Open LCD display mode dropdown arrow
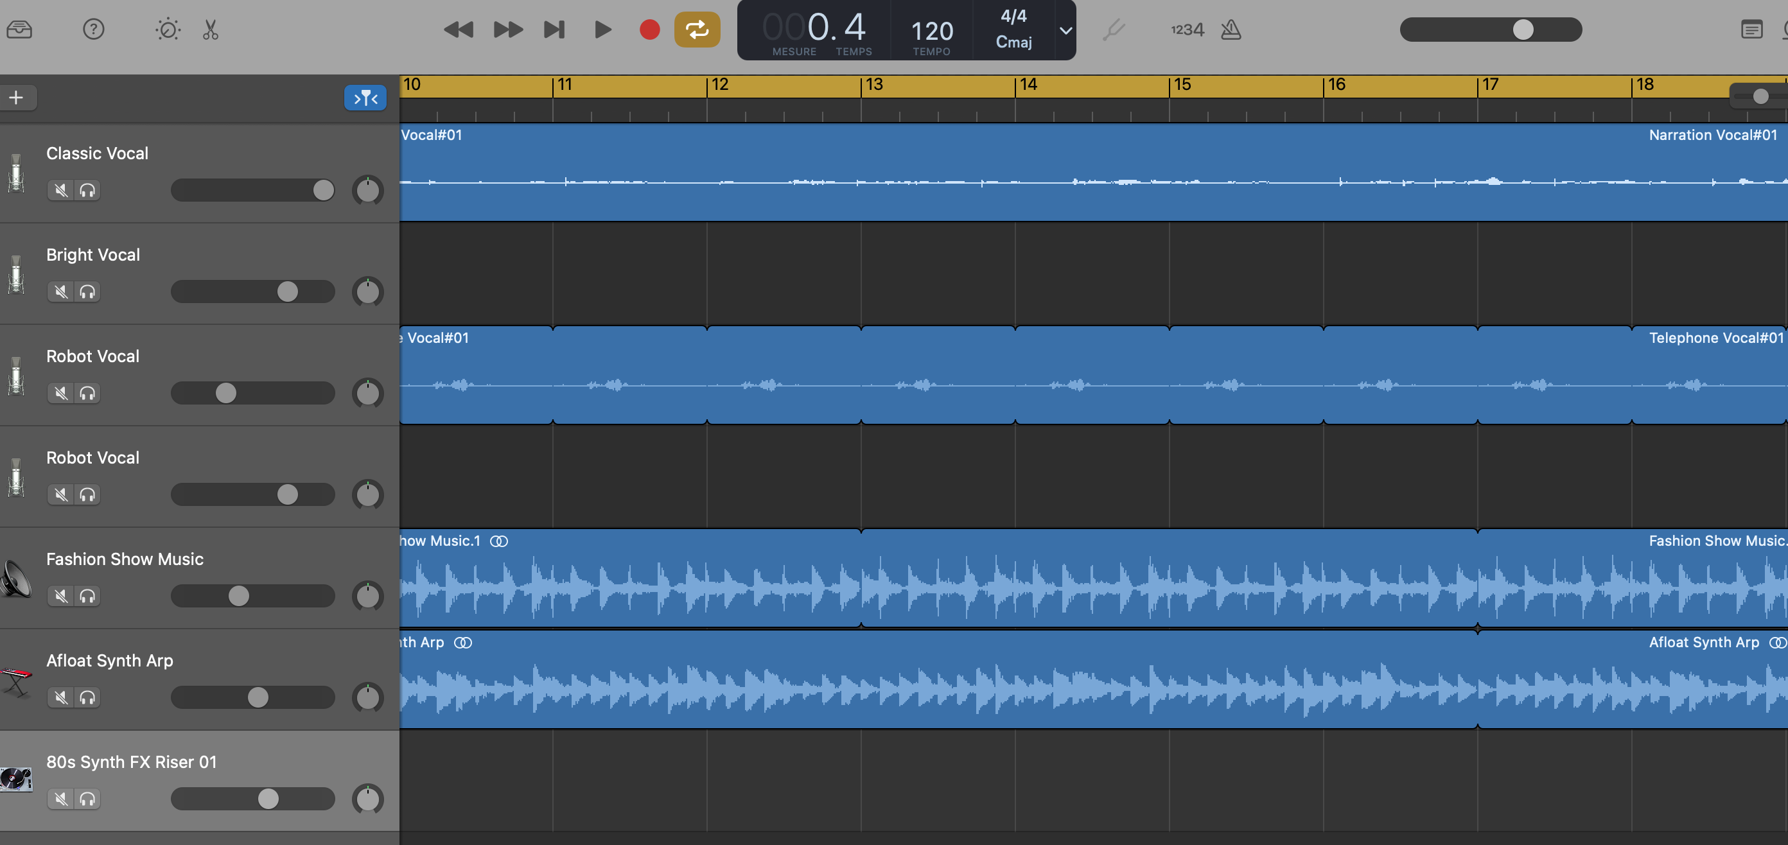This screenshot has height=845, width=1788. click(1065, 31)
